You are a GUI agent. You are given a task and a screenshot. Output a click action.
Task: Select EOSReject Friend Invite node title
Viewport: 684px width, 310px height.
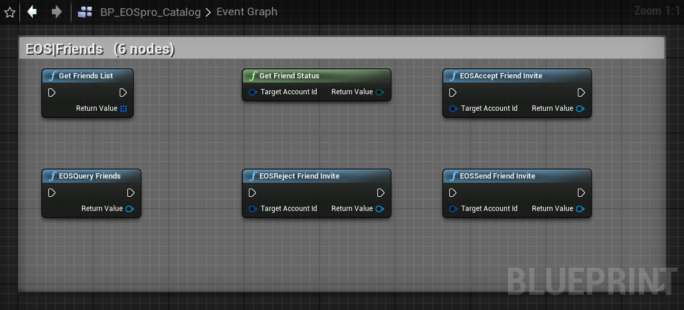tap(300, 176)
